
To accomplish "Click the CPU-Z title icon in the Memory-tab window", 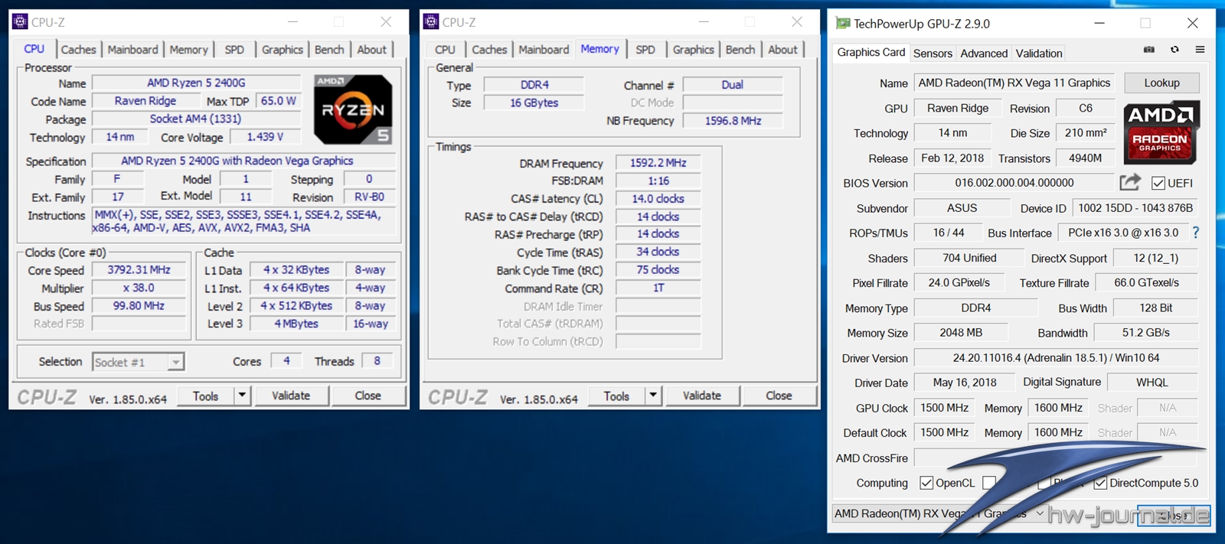I will [431, 22].
